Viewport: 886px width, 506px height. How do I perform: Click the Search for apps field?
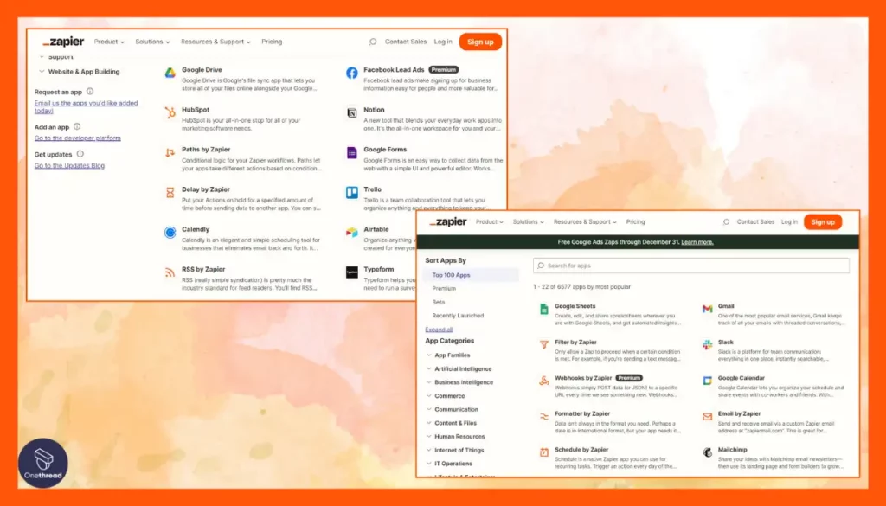pyautogui.click(x=691, y=266)
